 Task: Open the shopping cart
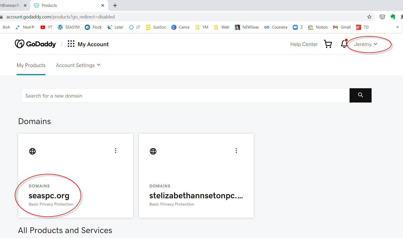click(x=328, y=44)
